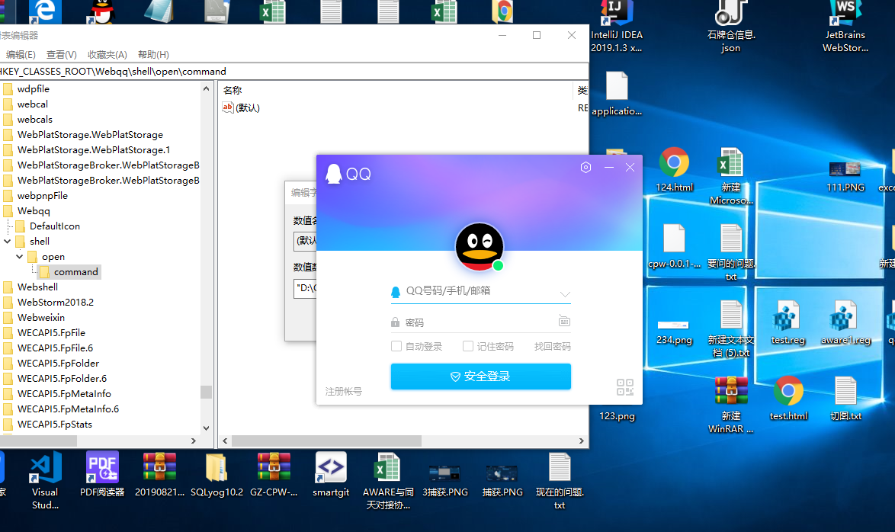Select WECAPI5.FpFolder registry key
895x532 pixels.
coord(58,363)
